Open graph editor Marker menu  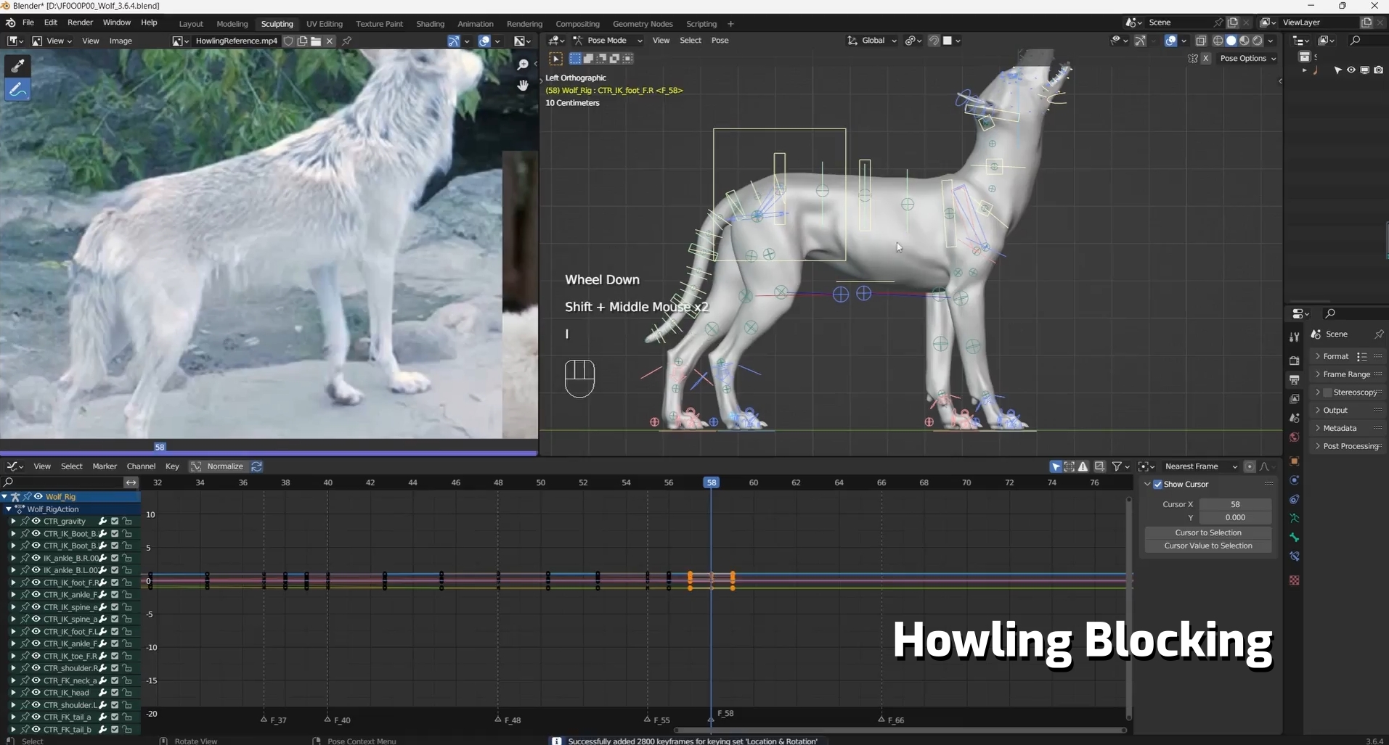click(x=105, y=466)
